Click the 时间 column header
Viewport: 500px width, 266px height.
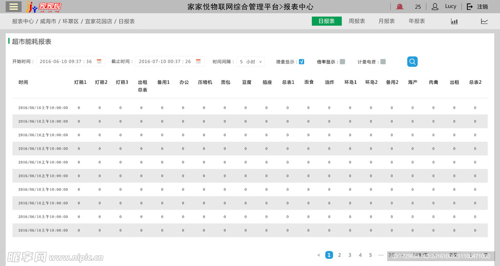[x=23, y=82]
